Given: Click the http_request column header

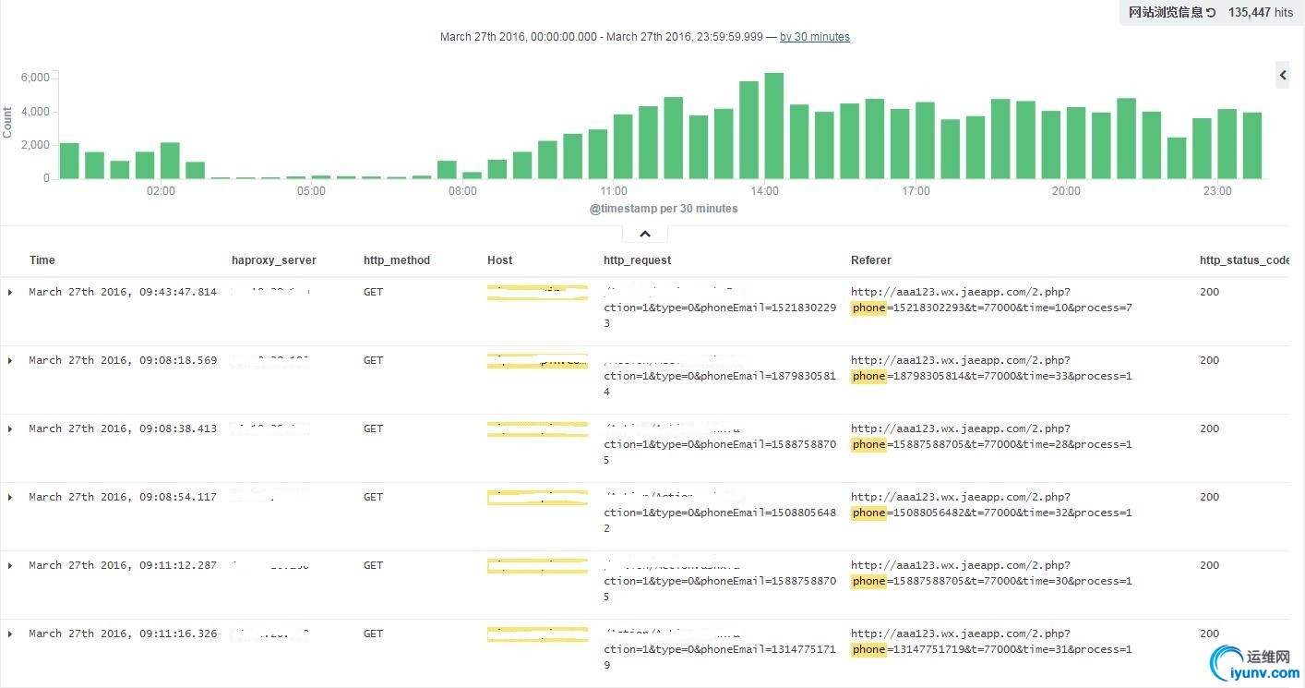Looking at the screenshot, I should (638, 260).
